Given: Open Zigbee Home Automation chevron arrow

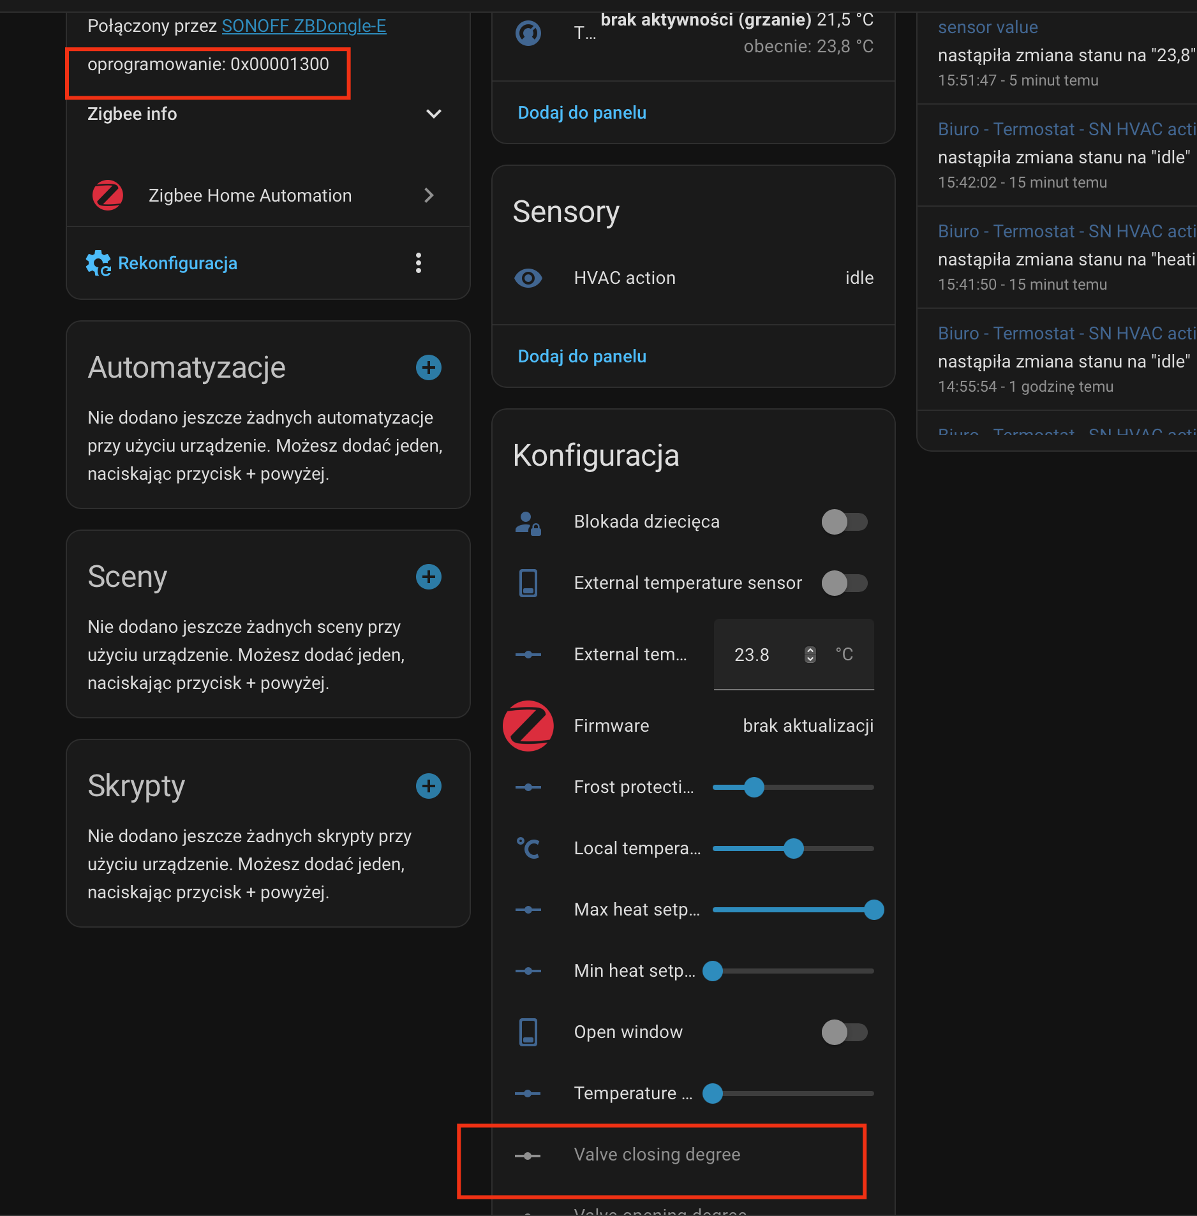Looking at the screenshot, I should coord(429,195).
